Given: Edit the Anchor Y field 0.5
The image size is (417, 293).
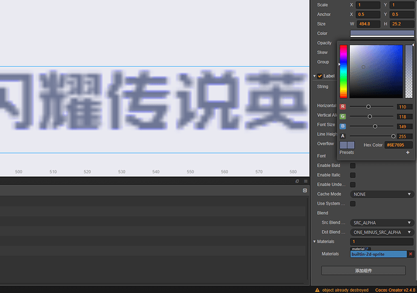Looking at the screenshot, I should [402, 15].
